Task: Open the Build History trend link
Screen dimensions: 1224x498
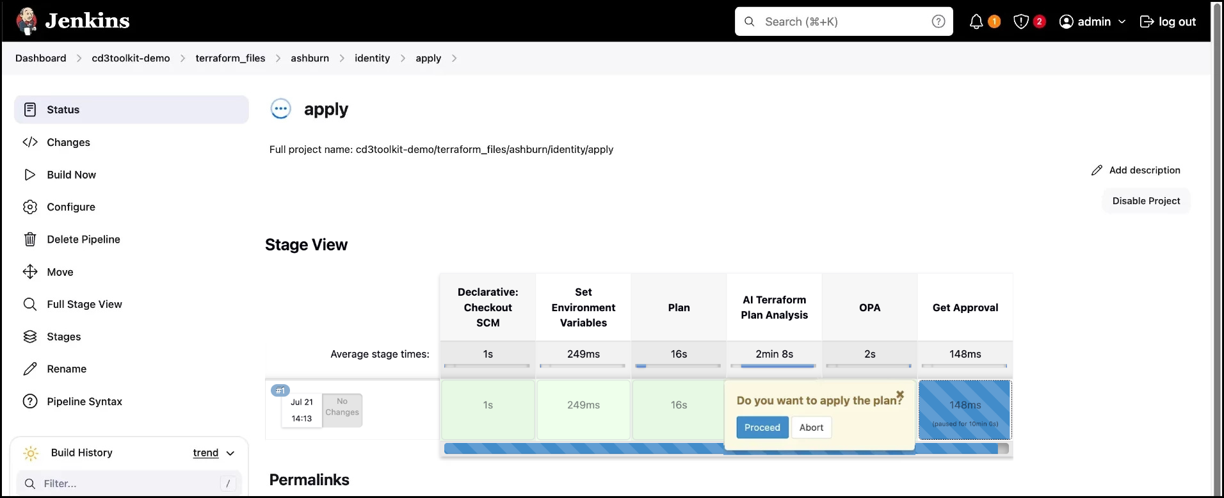Action: 205,453
